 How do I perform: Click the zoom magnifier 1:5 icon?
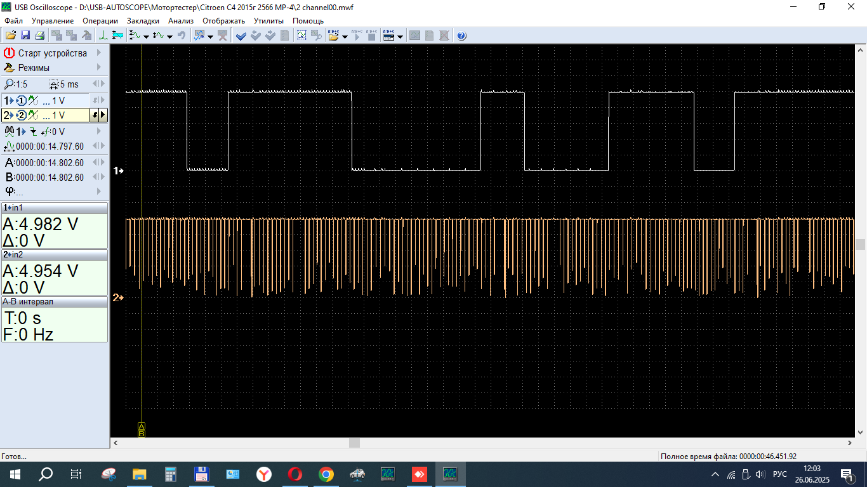click(x=9, y=84)
